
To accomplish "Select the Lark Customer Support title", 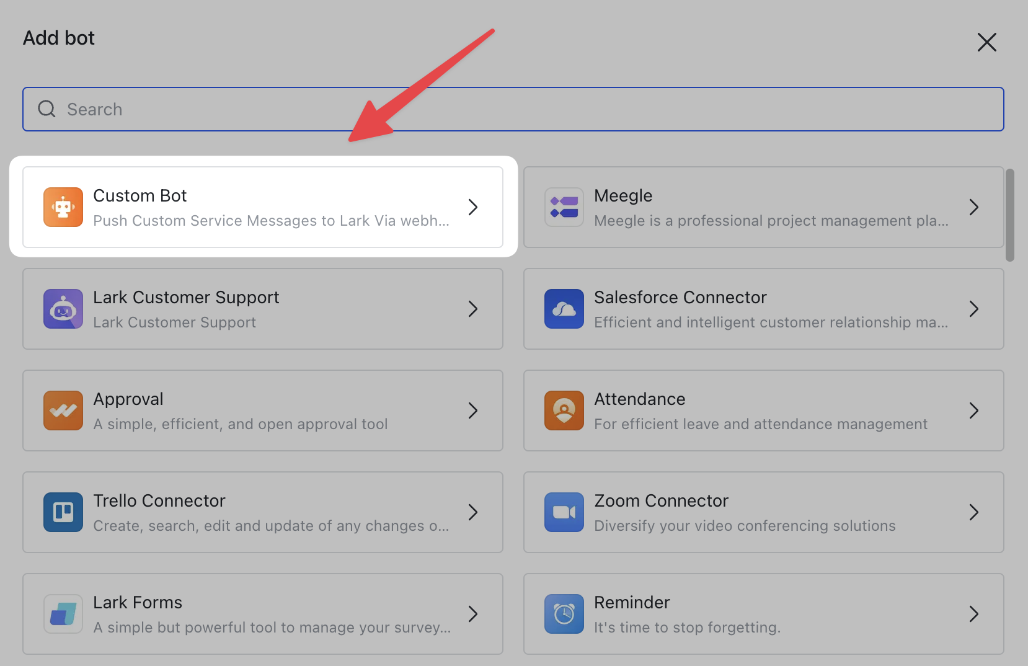I will [x=186, y=298].
